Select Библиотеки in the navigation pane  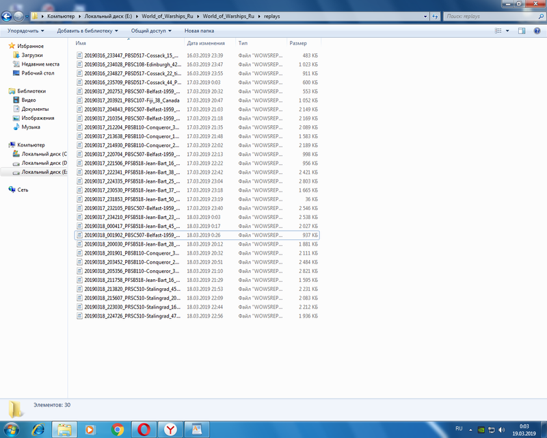pyautogui.click(x=27, y=91)
